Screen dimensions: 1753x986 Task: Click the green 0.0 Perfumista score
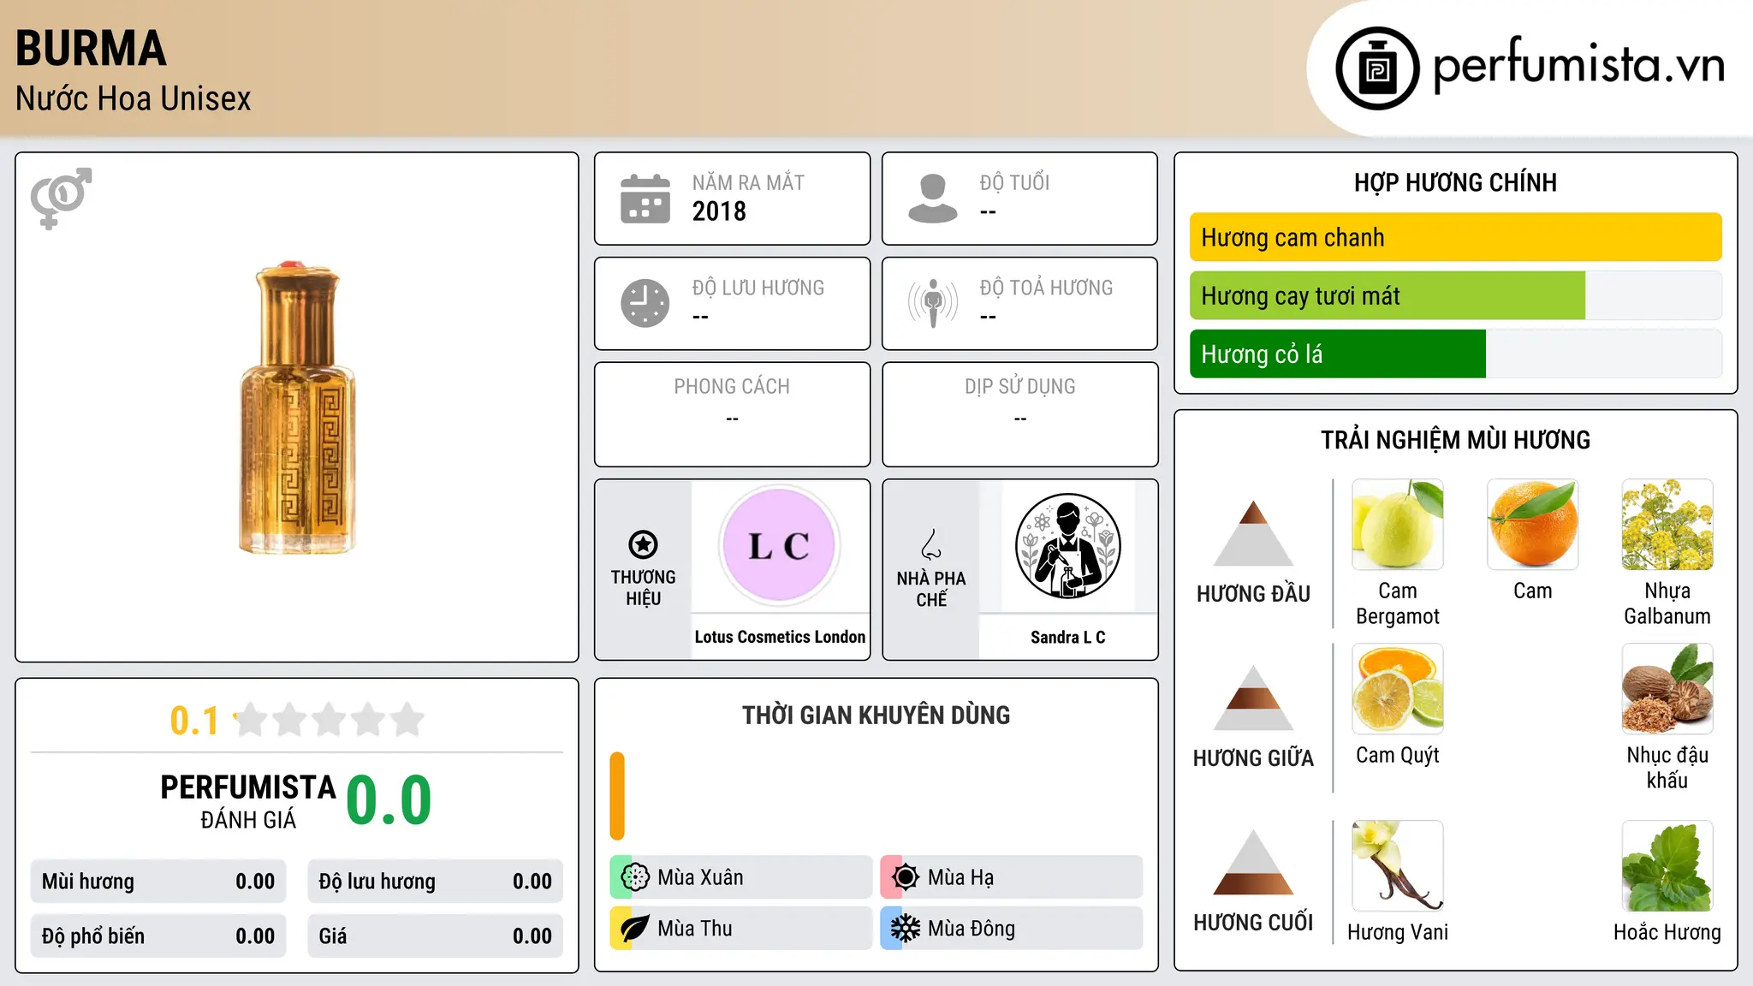[x=389, y=800]
